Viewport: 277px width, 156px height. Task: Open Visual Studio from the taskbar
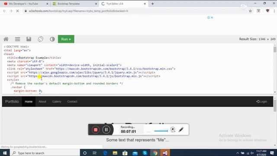(x=165, y=153)
